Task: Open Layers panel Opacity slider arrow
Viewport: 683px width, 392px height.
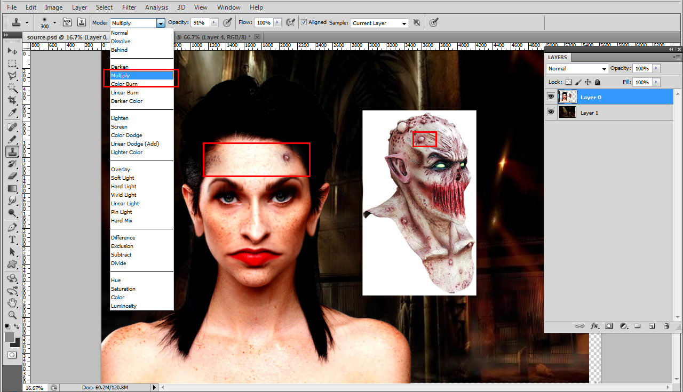Action: coord(656,68)
